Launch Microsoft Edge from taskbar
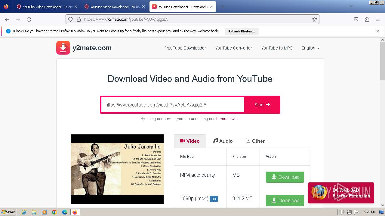 pyautogui.click(x=65, y=212)
